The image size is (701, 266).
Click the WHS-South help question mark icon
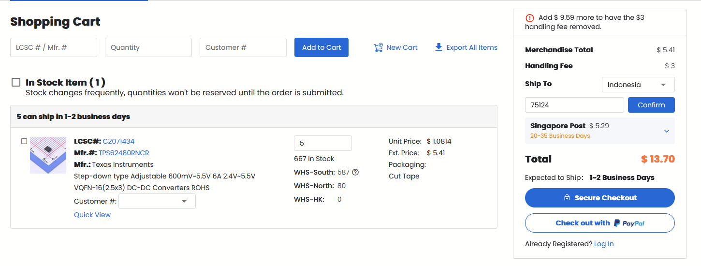(x=355, y=172)
